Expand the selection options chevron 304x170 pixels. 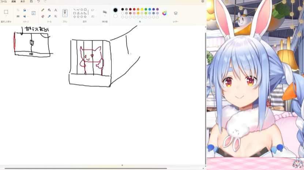pos(6,16)
